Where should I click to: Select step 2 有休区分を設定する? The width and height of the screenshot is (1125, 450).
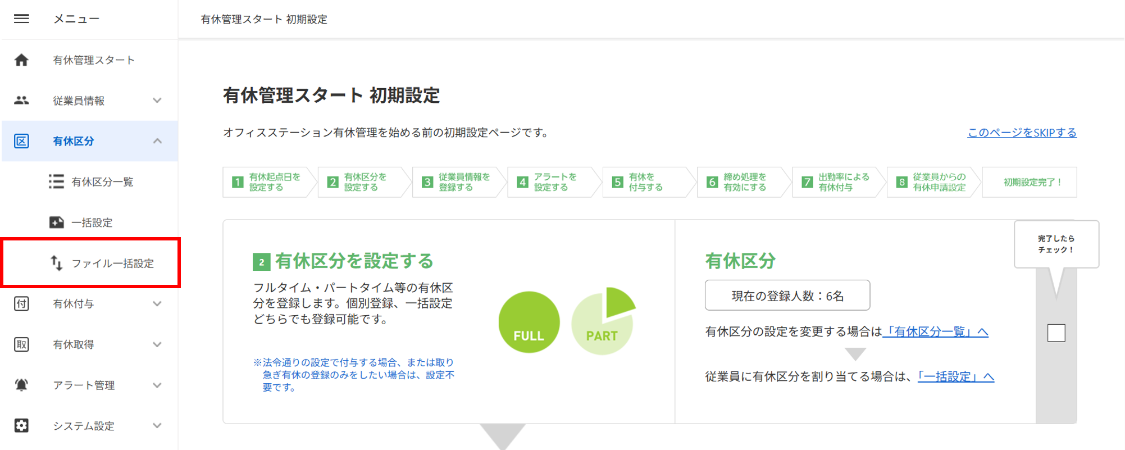(365, 182)
